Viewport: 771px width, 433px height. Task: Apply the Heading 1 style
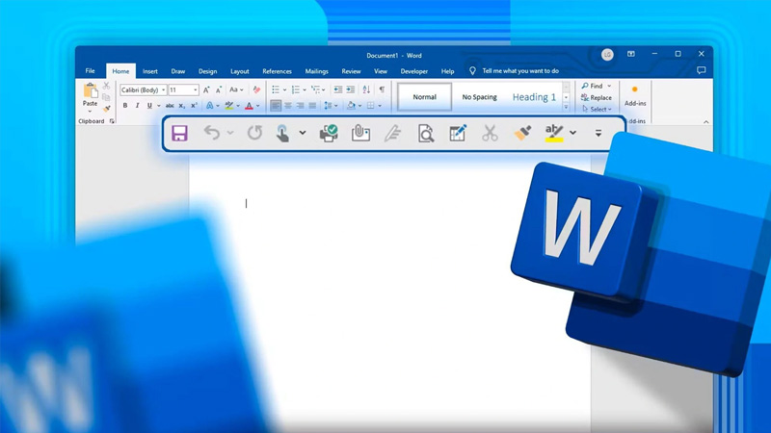[534, 97]
